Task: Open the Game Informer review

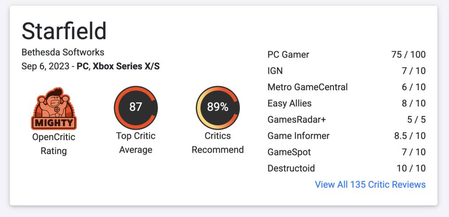Action: pos(299,136)
